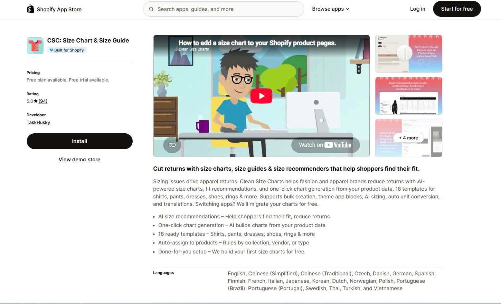Click the Log in link

(417, 9)
